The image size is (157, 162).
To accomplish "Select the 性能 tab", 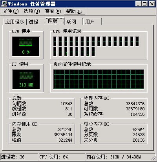I will 55,21.
